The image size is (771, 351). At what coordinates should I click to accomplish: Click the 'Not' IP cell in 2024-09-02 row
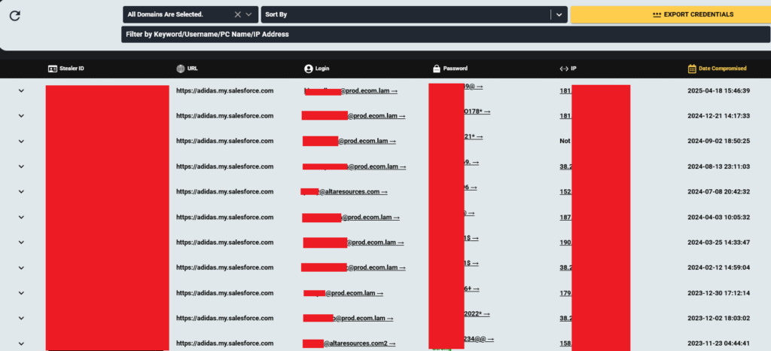[565, 141]
